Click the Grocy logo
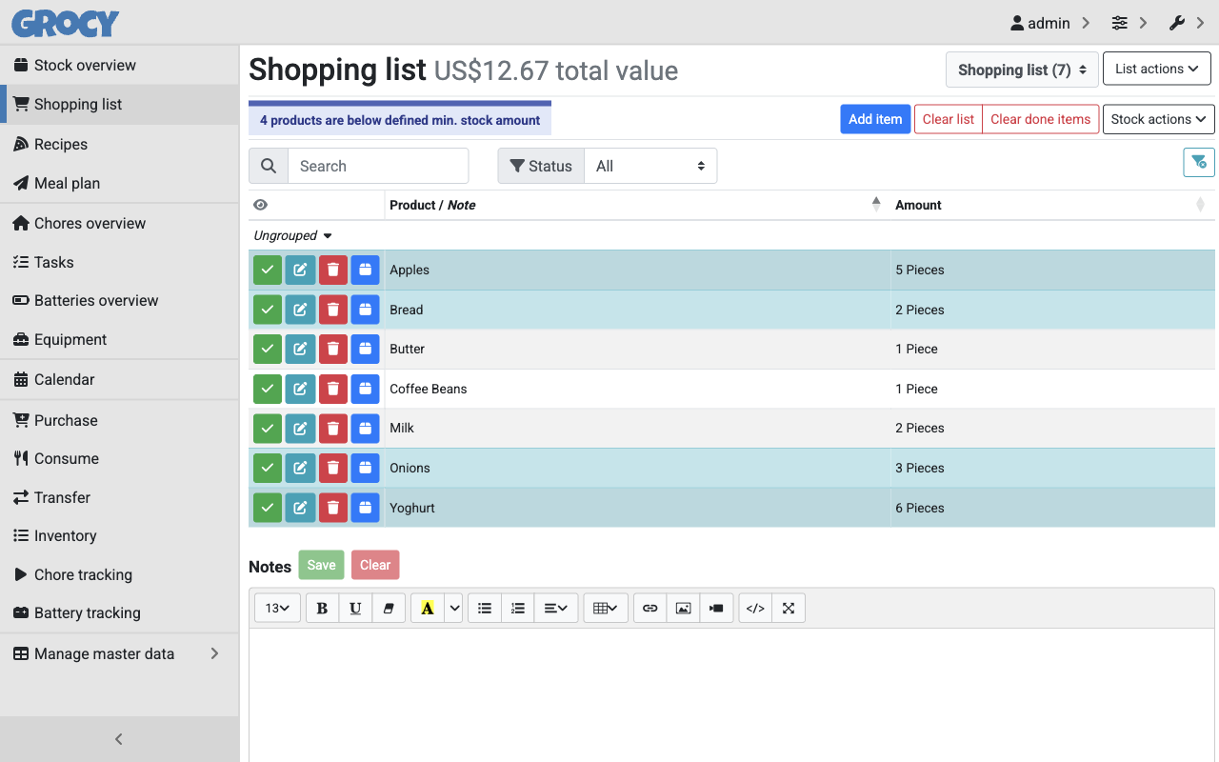 pyautogui.click(x=66, y=23)
